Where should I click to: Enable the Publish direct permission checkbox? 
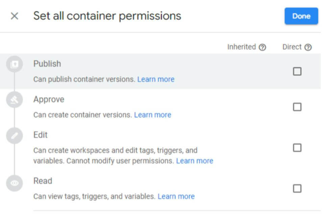297,71
